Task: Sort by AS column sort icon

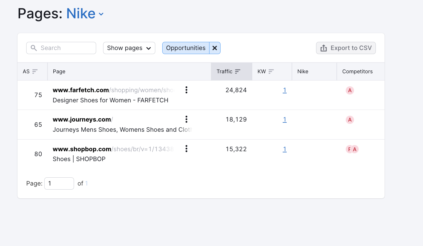Action: point(35,72)
